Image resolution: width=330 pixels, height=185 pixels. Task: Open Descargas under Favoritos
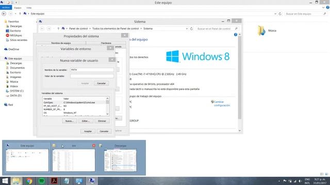tap(16, 26)
